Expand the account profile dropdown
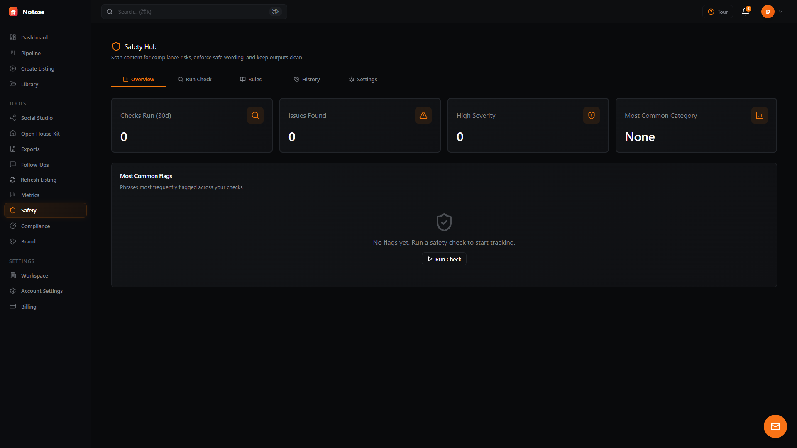 (x=781, y=12)
